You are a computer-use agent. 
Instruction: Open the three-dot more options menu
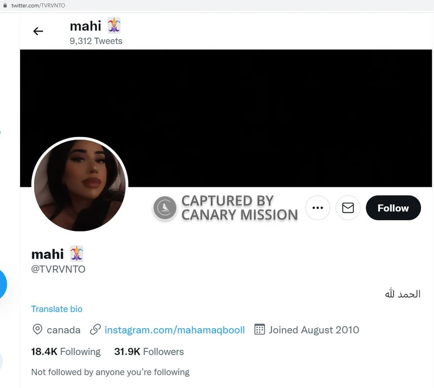pos(317,208)
